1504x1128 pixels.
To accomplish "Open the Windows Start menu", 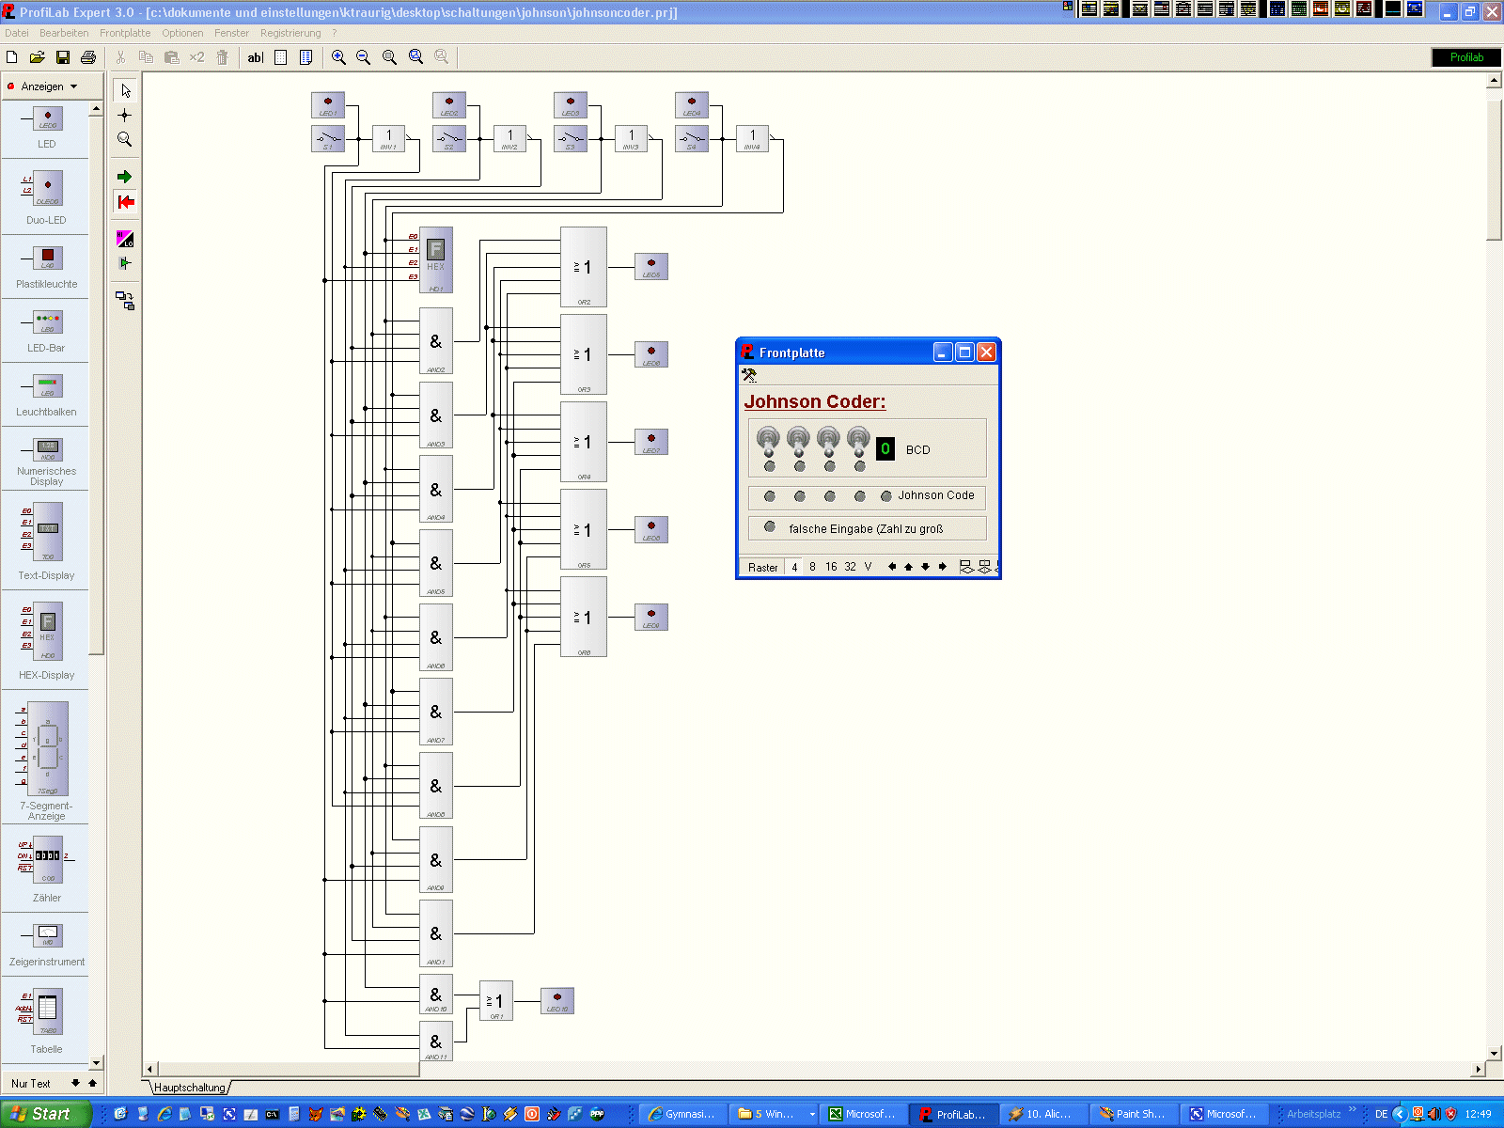I will click(46, 1114).
